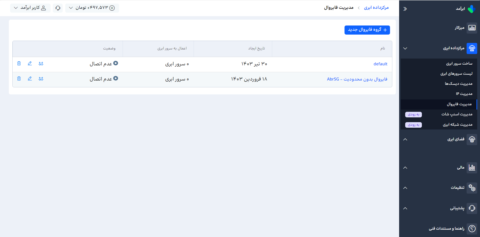480x237 pixels.
Task: Click the ۳۰ تیر ۱۴۰۳ date cell
Action: pos(254,64)
